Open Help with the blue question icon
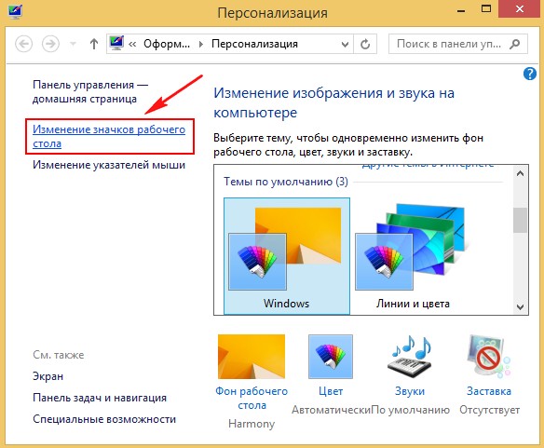The width and height of the screenshot is (544, 448). click(530, 74)
